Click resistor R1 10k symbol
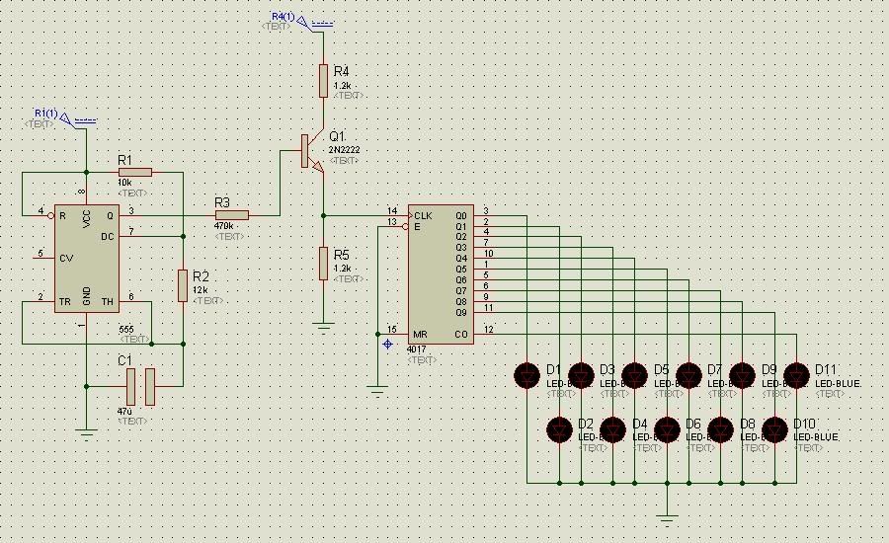The image size is (889, 543). (135, 173)
